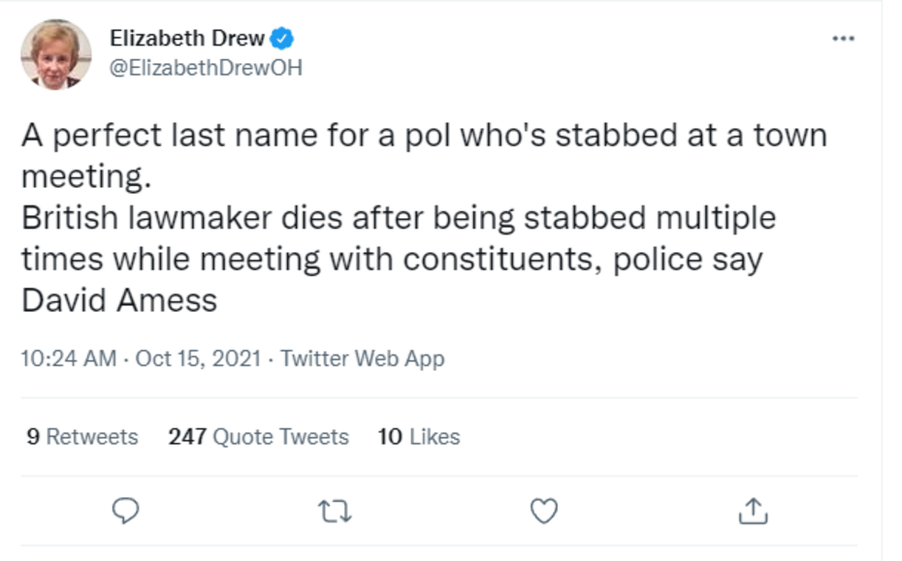Screen dimensions: 902x561
Task: Like the tweet with the heart icon
Action: (546, 510)
